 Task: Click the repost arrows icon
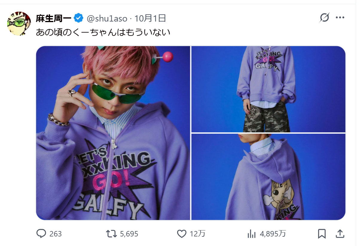pyautogui.click(x=111, y=233)
